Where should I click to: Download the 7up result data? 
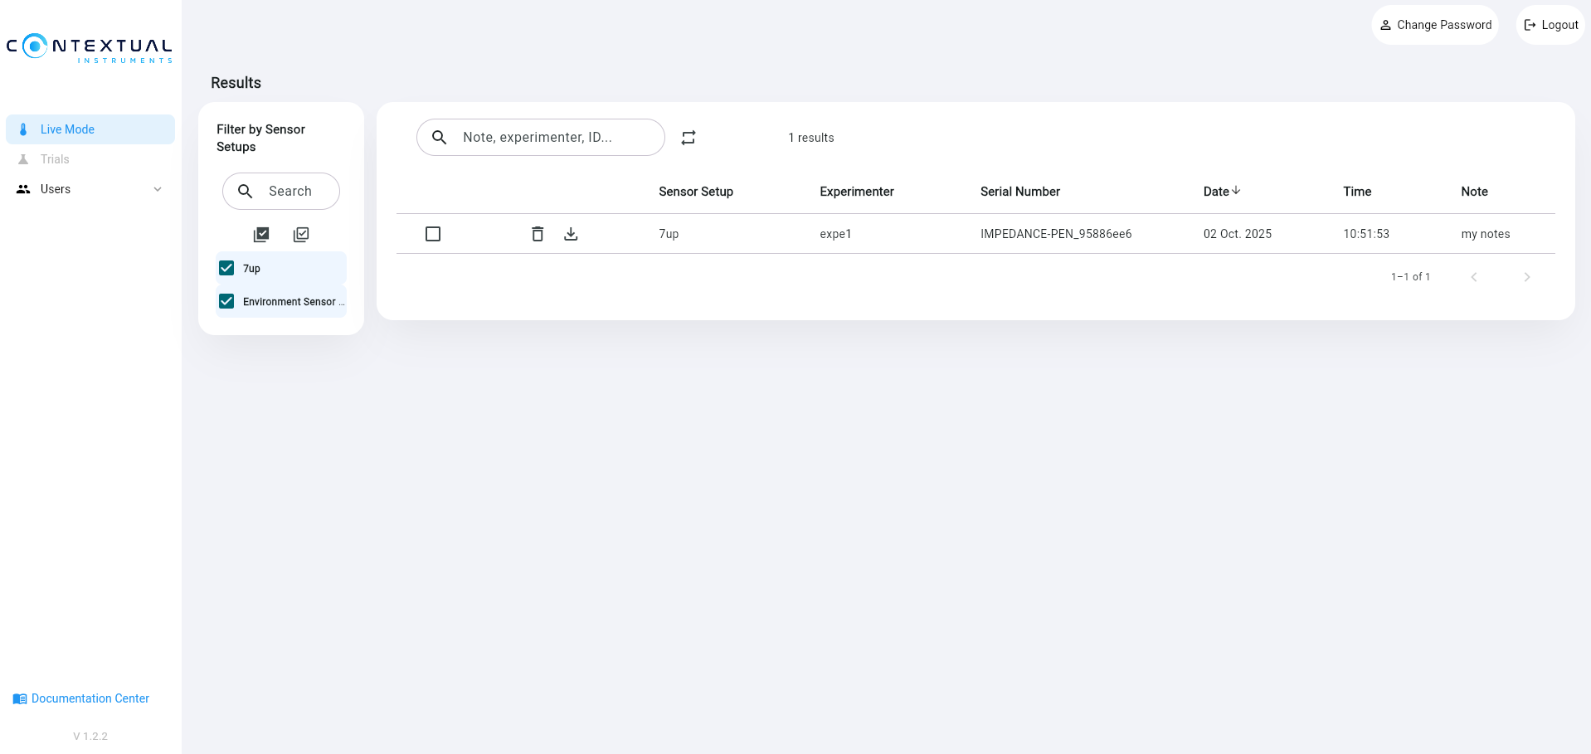571,234
